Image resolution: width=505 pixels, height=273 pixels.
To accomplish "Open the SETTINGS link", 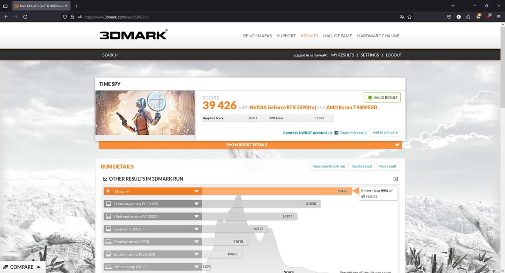I will [370, 55].
